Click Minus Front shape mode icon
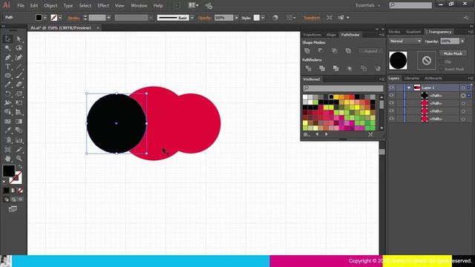 tap(321, 50)
